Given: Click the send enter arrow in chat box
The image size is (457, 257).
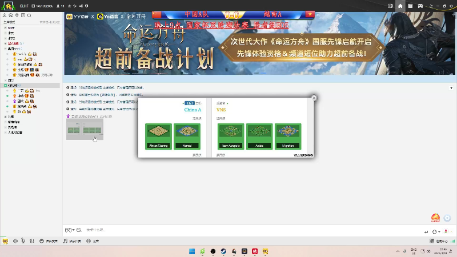Looking at the screenshot, I should point(426,232).
